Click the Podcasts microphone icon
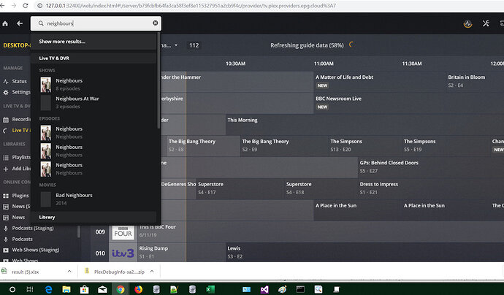Viewport: 504px width, 295px height. pos(6,239)
